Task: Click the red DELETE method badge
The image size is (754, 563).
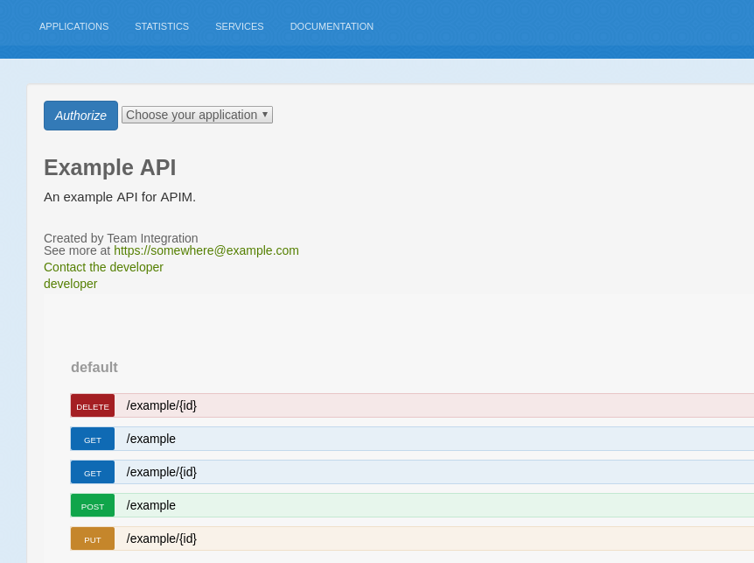Action: [x=93, y=406]
